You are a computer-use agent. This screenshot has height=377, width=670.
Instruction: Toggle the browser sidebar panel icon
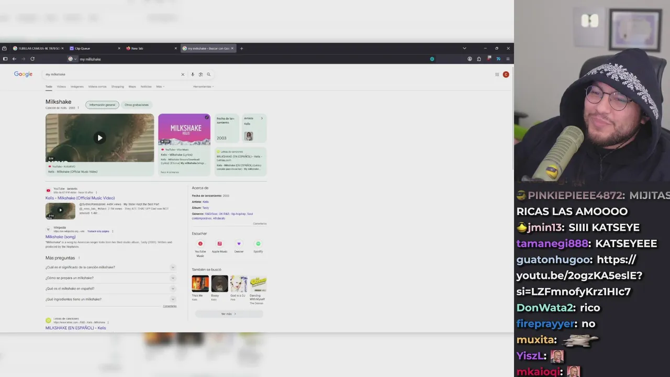pos(5,59)
